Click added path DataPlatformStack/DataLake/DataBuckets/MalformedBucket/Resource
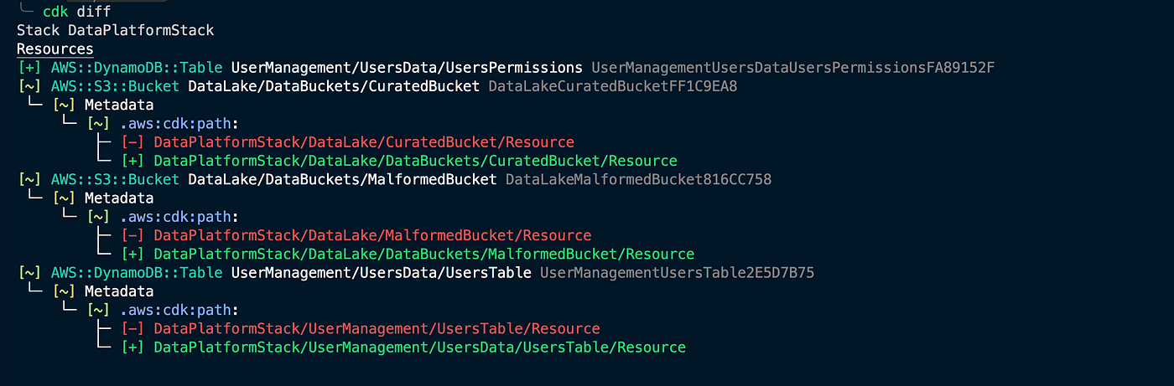1174x386 pixels. tap(423, 255)
